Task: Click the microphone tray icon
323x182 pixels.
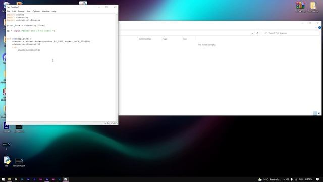Action: click(292, 179)
